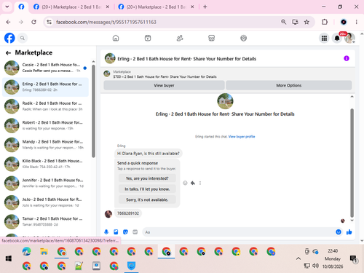Click the conversation list scrollbar
The width and height of the screenshot is (364, 273).
[x=93, y=111]
